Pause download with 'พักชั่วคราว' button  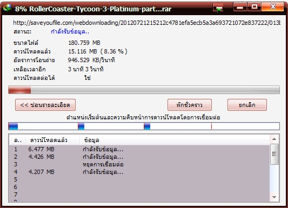click(190, 105)
